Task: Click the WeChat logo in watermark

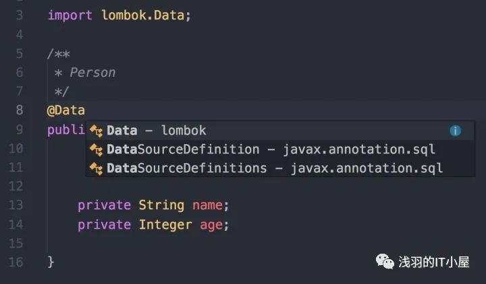Action: coord(385,261)
